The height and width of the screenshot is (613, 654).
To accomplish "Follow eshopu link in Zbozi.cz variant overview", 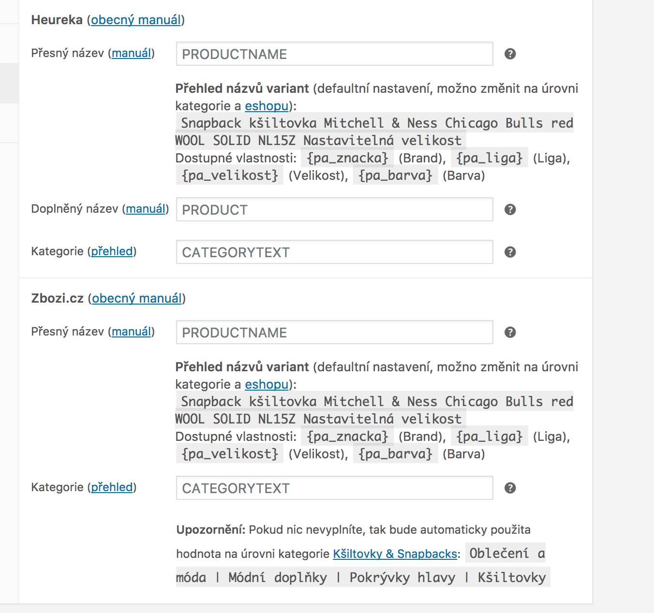I will coord(267,384).
